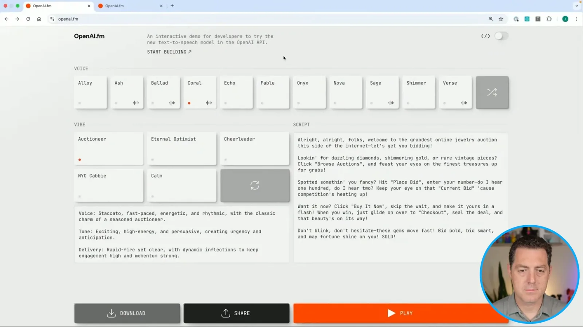Select the Onyx voice

309,92
